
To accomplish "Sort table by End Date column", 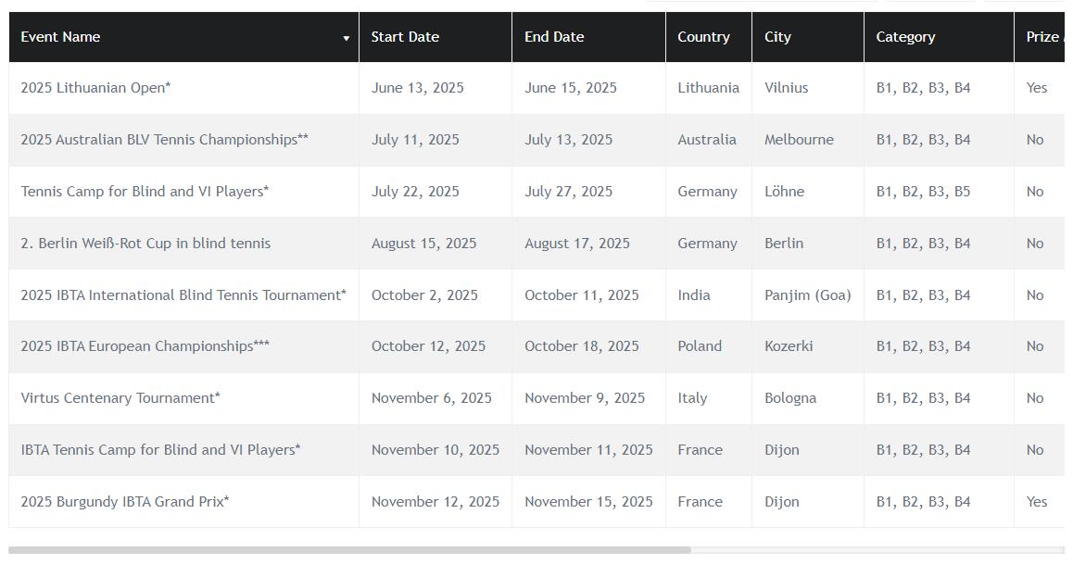I will pyautogui.click(x=554, y=37).
